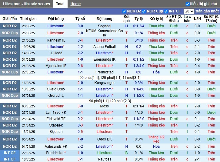Uncheck the NOR Cup filter checkbox
Screen dimensions: 220x162
point(144,11)
